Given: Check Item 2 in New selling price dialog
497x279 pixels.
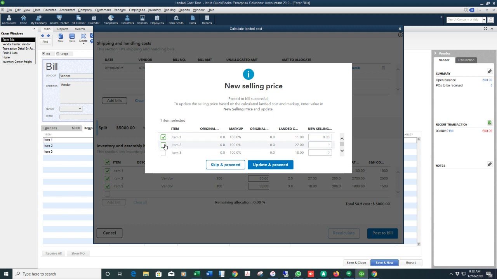Looking at the screenshot, I should (163, 145).
